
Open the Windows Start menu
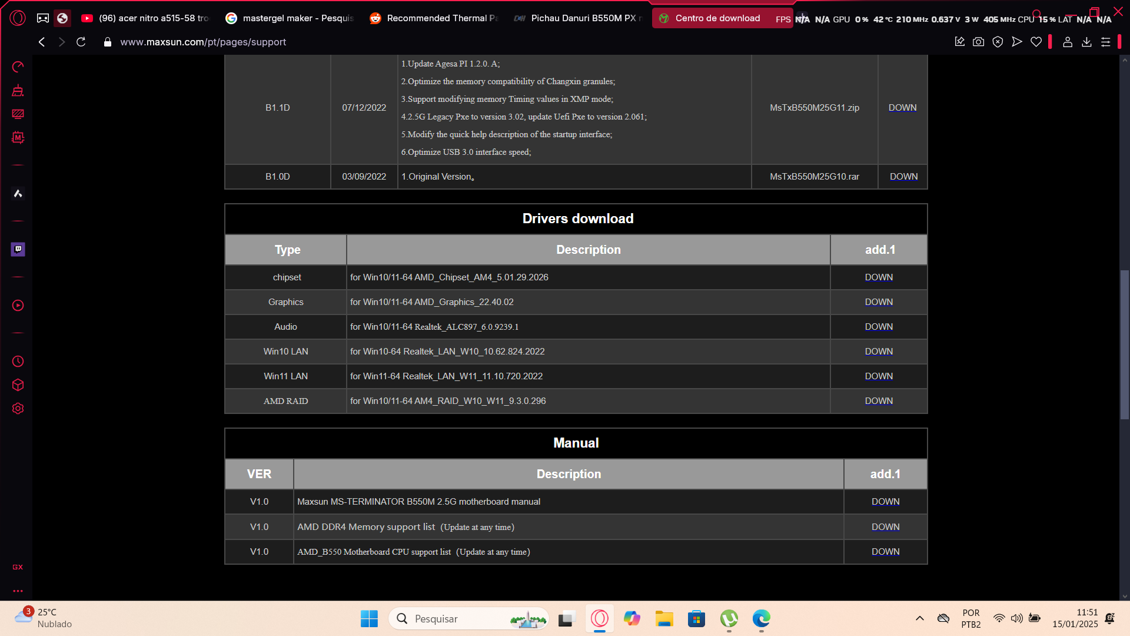[x=369, y=618]
